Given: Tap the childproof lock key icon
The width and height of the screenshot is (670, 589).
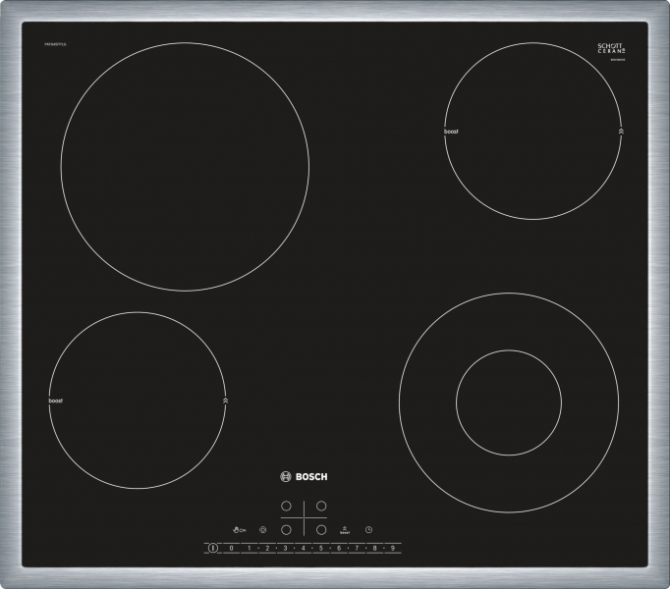Looking at the screenshot, I should coord(239,530).
